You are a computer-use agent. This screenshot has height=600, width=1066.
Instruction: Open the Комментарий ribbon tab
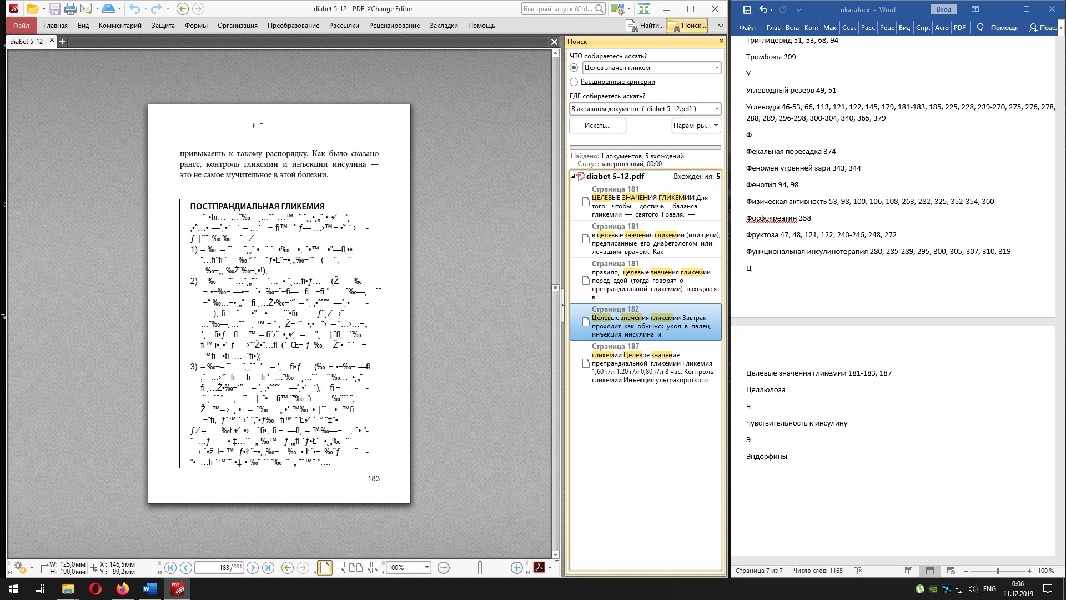(120, 26)
